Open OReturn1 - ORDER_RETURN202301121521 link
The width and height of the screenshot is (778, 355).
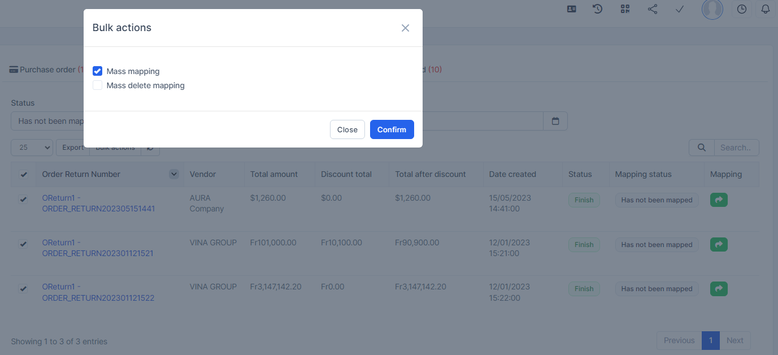click(x=98, y=248)
